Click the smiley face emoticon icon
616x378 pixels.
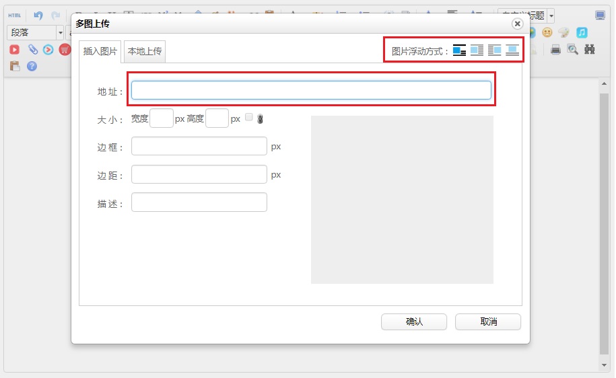point(547,32)
